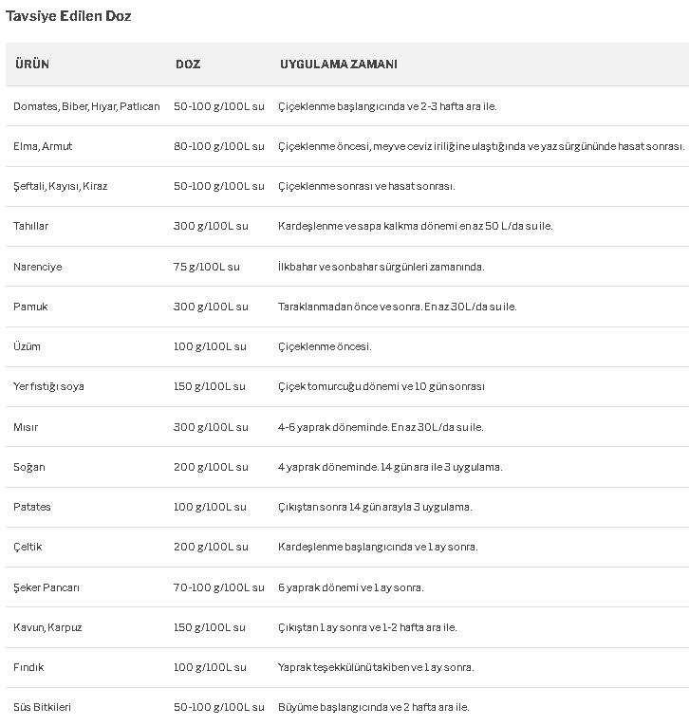Select the Kavun, Karpuz product cell
This screenshot has height=726, width=689.
pos(47,627)
